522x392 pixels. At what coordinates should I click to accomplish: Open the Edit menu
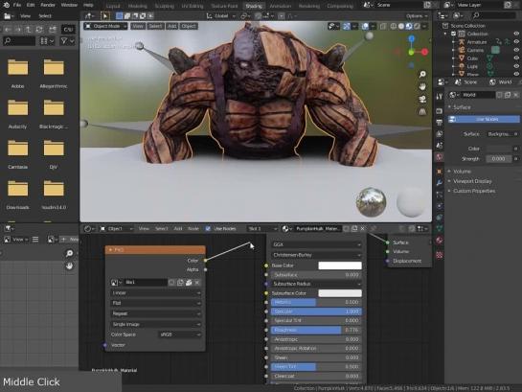(x=31, y=5)
